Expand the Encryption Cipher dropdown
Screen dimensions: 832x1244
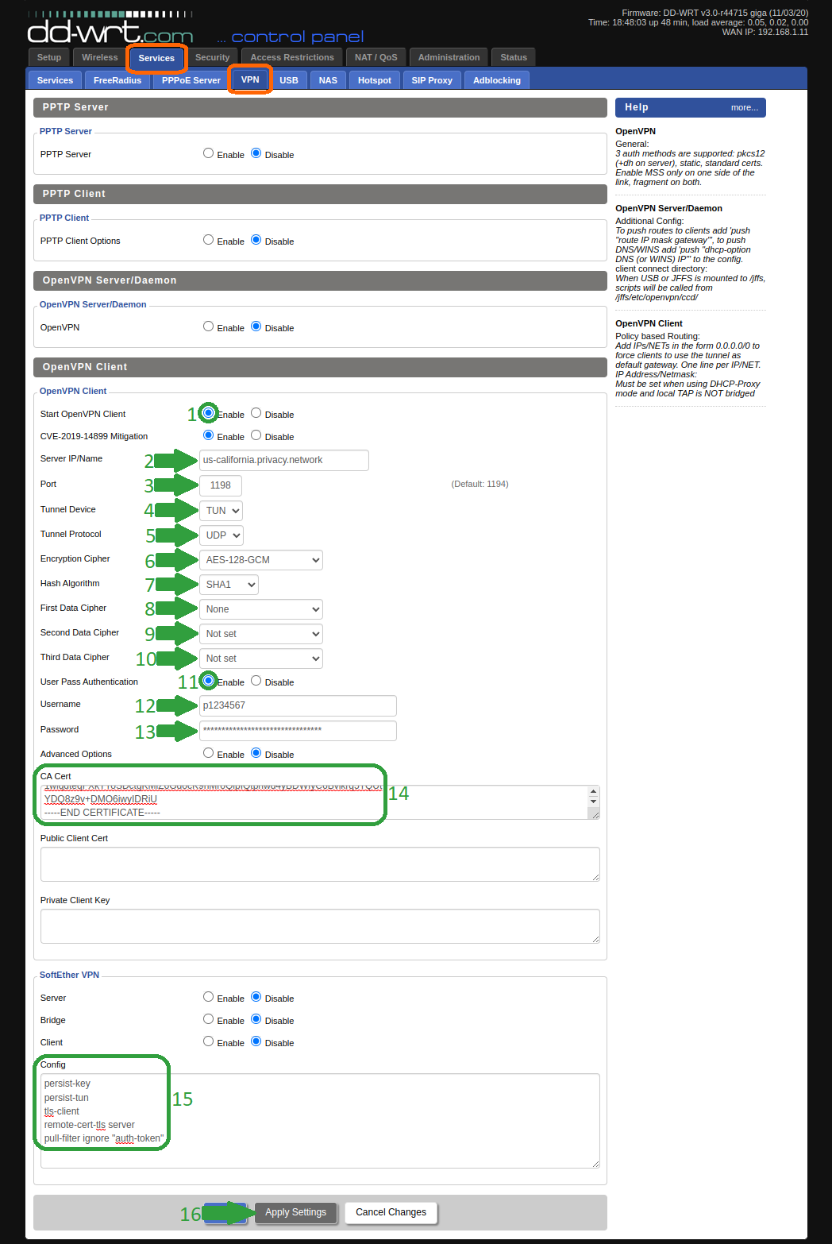pos(260,560)
